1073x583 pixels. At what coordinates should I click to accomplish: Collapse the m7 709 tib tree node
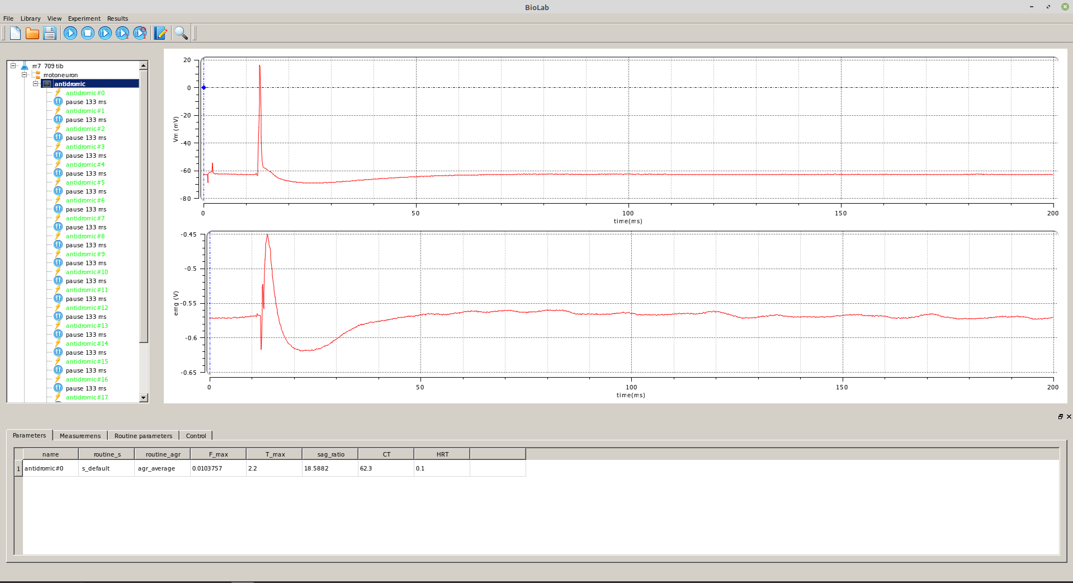point(13,66)
